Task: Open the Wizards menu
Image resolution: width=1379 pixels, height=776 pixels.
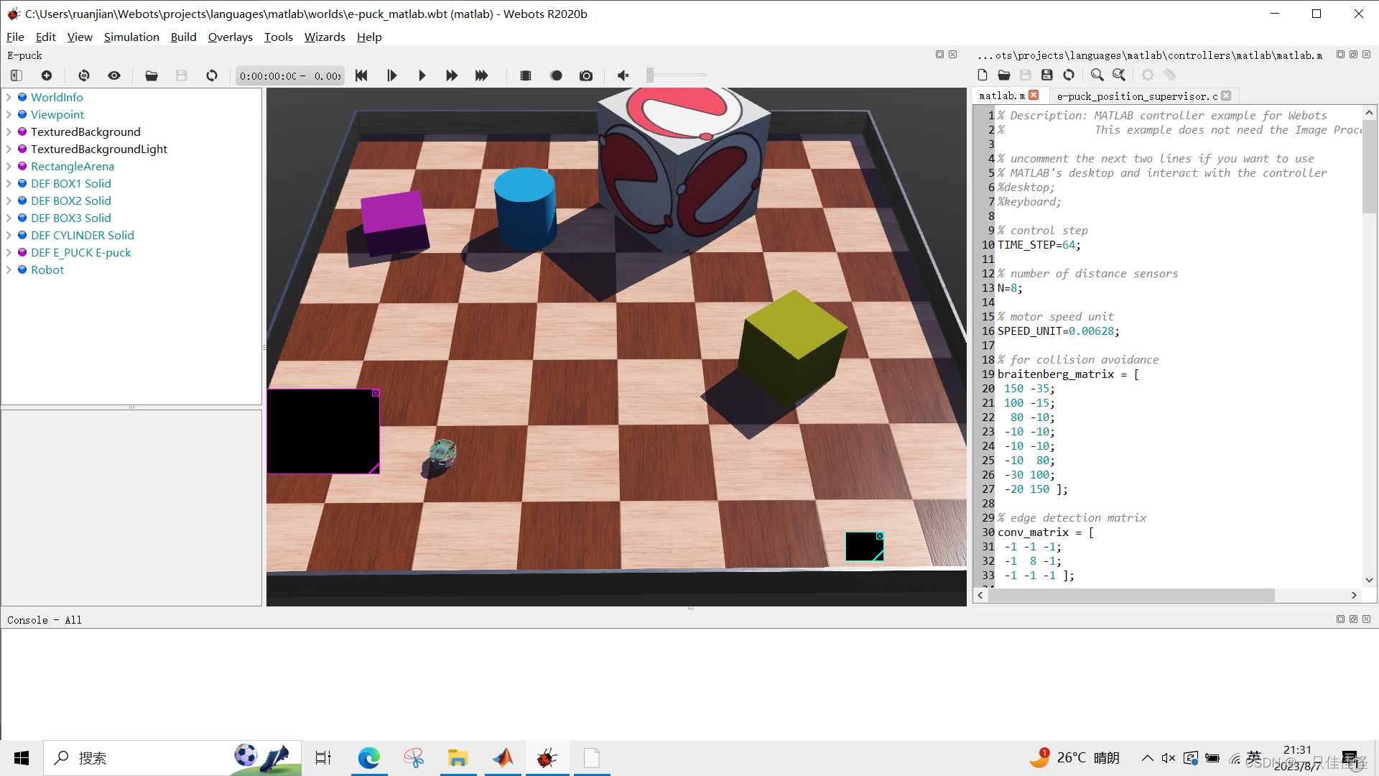Action: [x=325, y=37]
